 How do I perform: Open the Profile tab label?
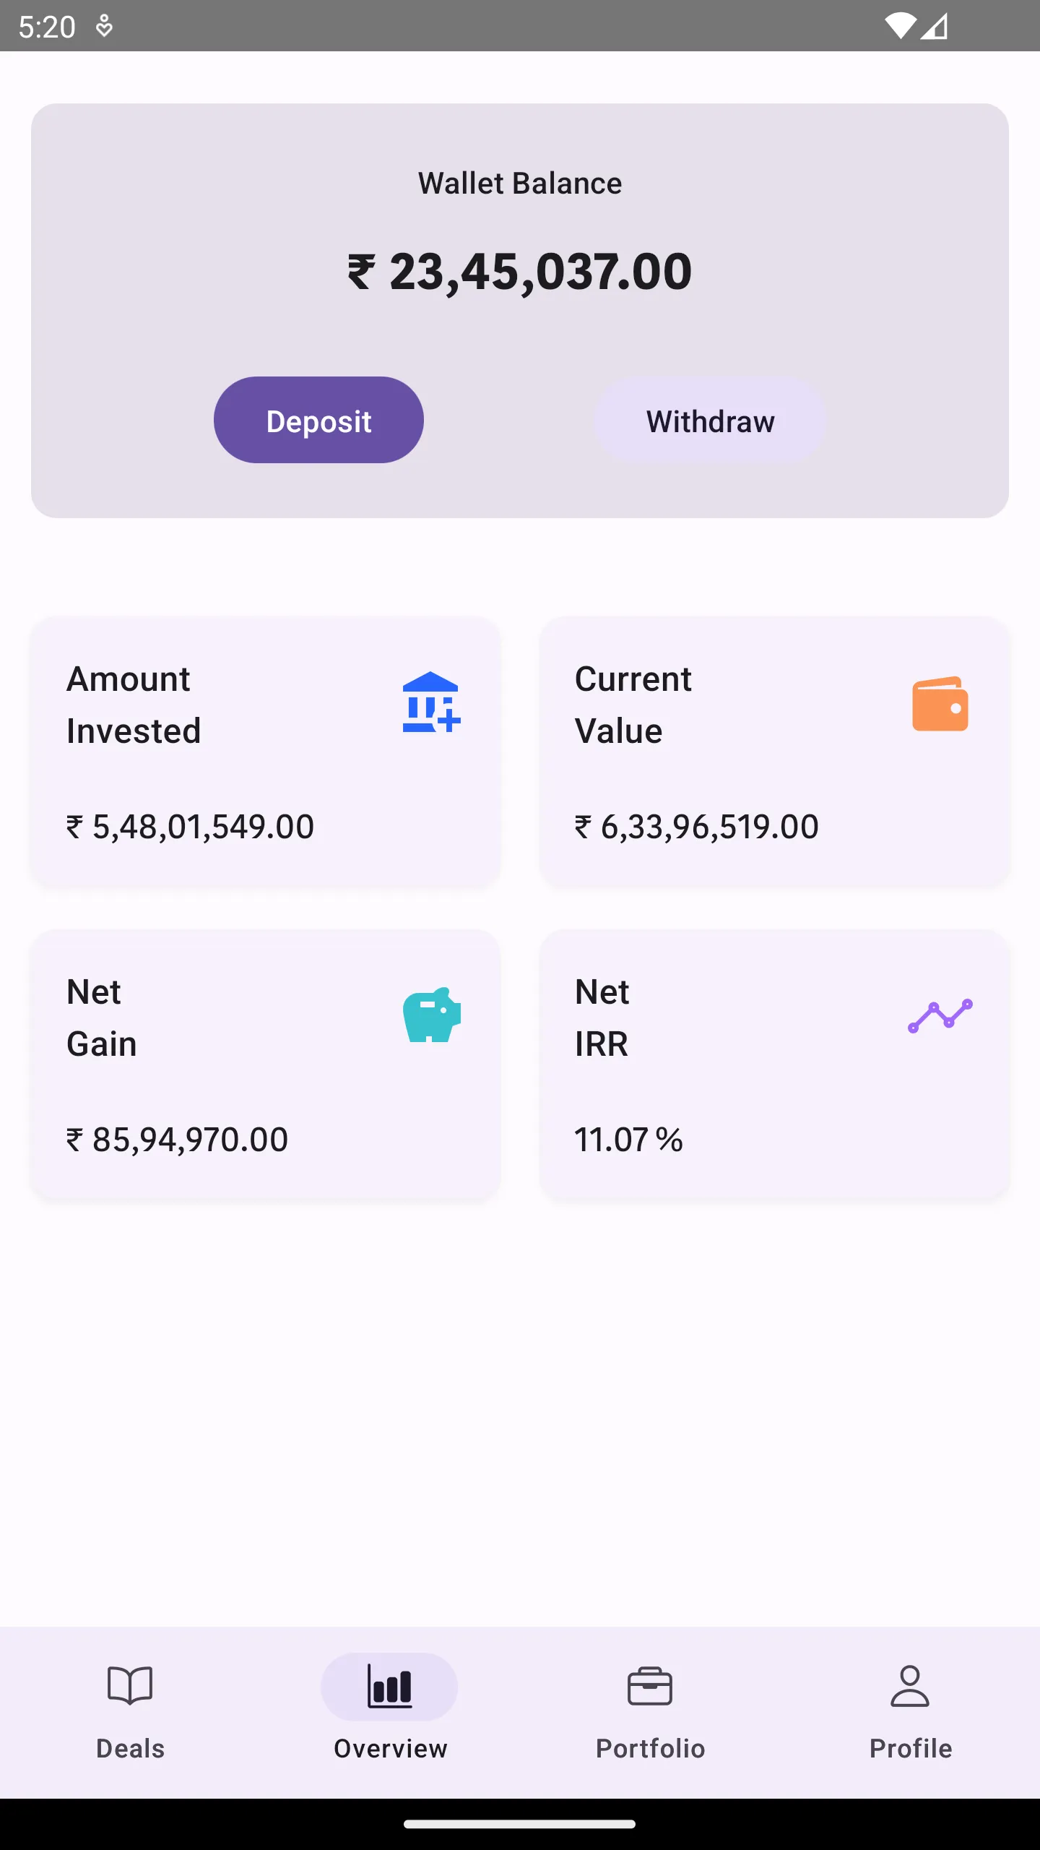click(x=910, y=1749)
